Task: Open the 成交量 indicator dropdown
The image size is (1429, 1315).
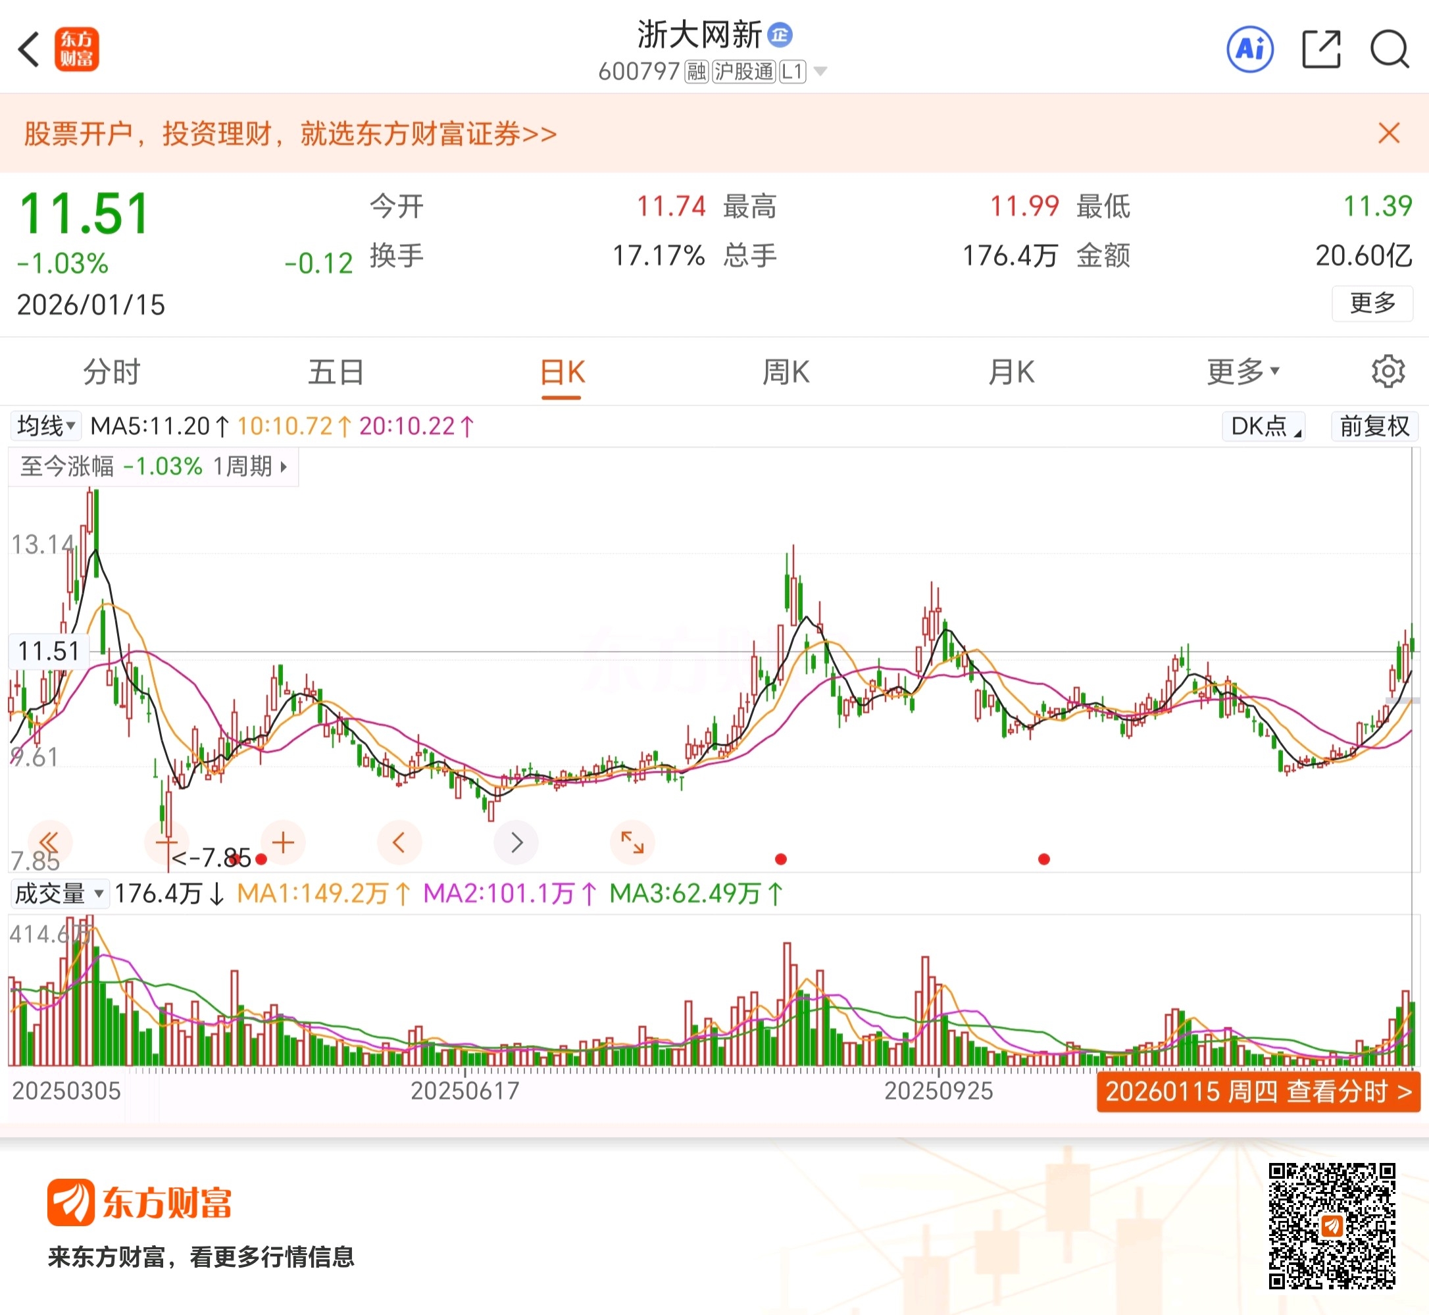Action: pos(60,894)
